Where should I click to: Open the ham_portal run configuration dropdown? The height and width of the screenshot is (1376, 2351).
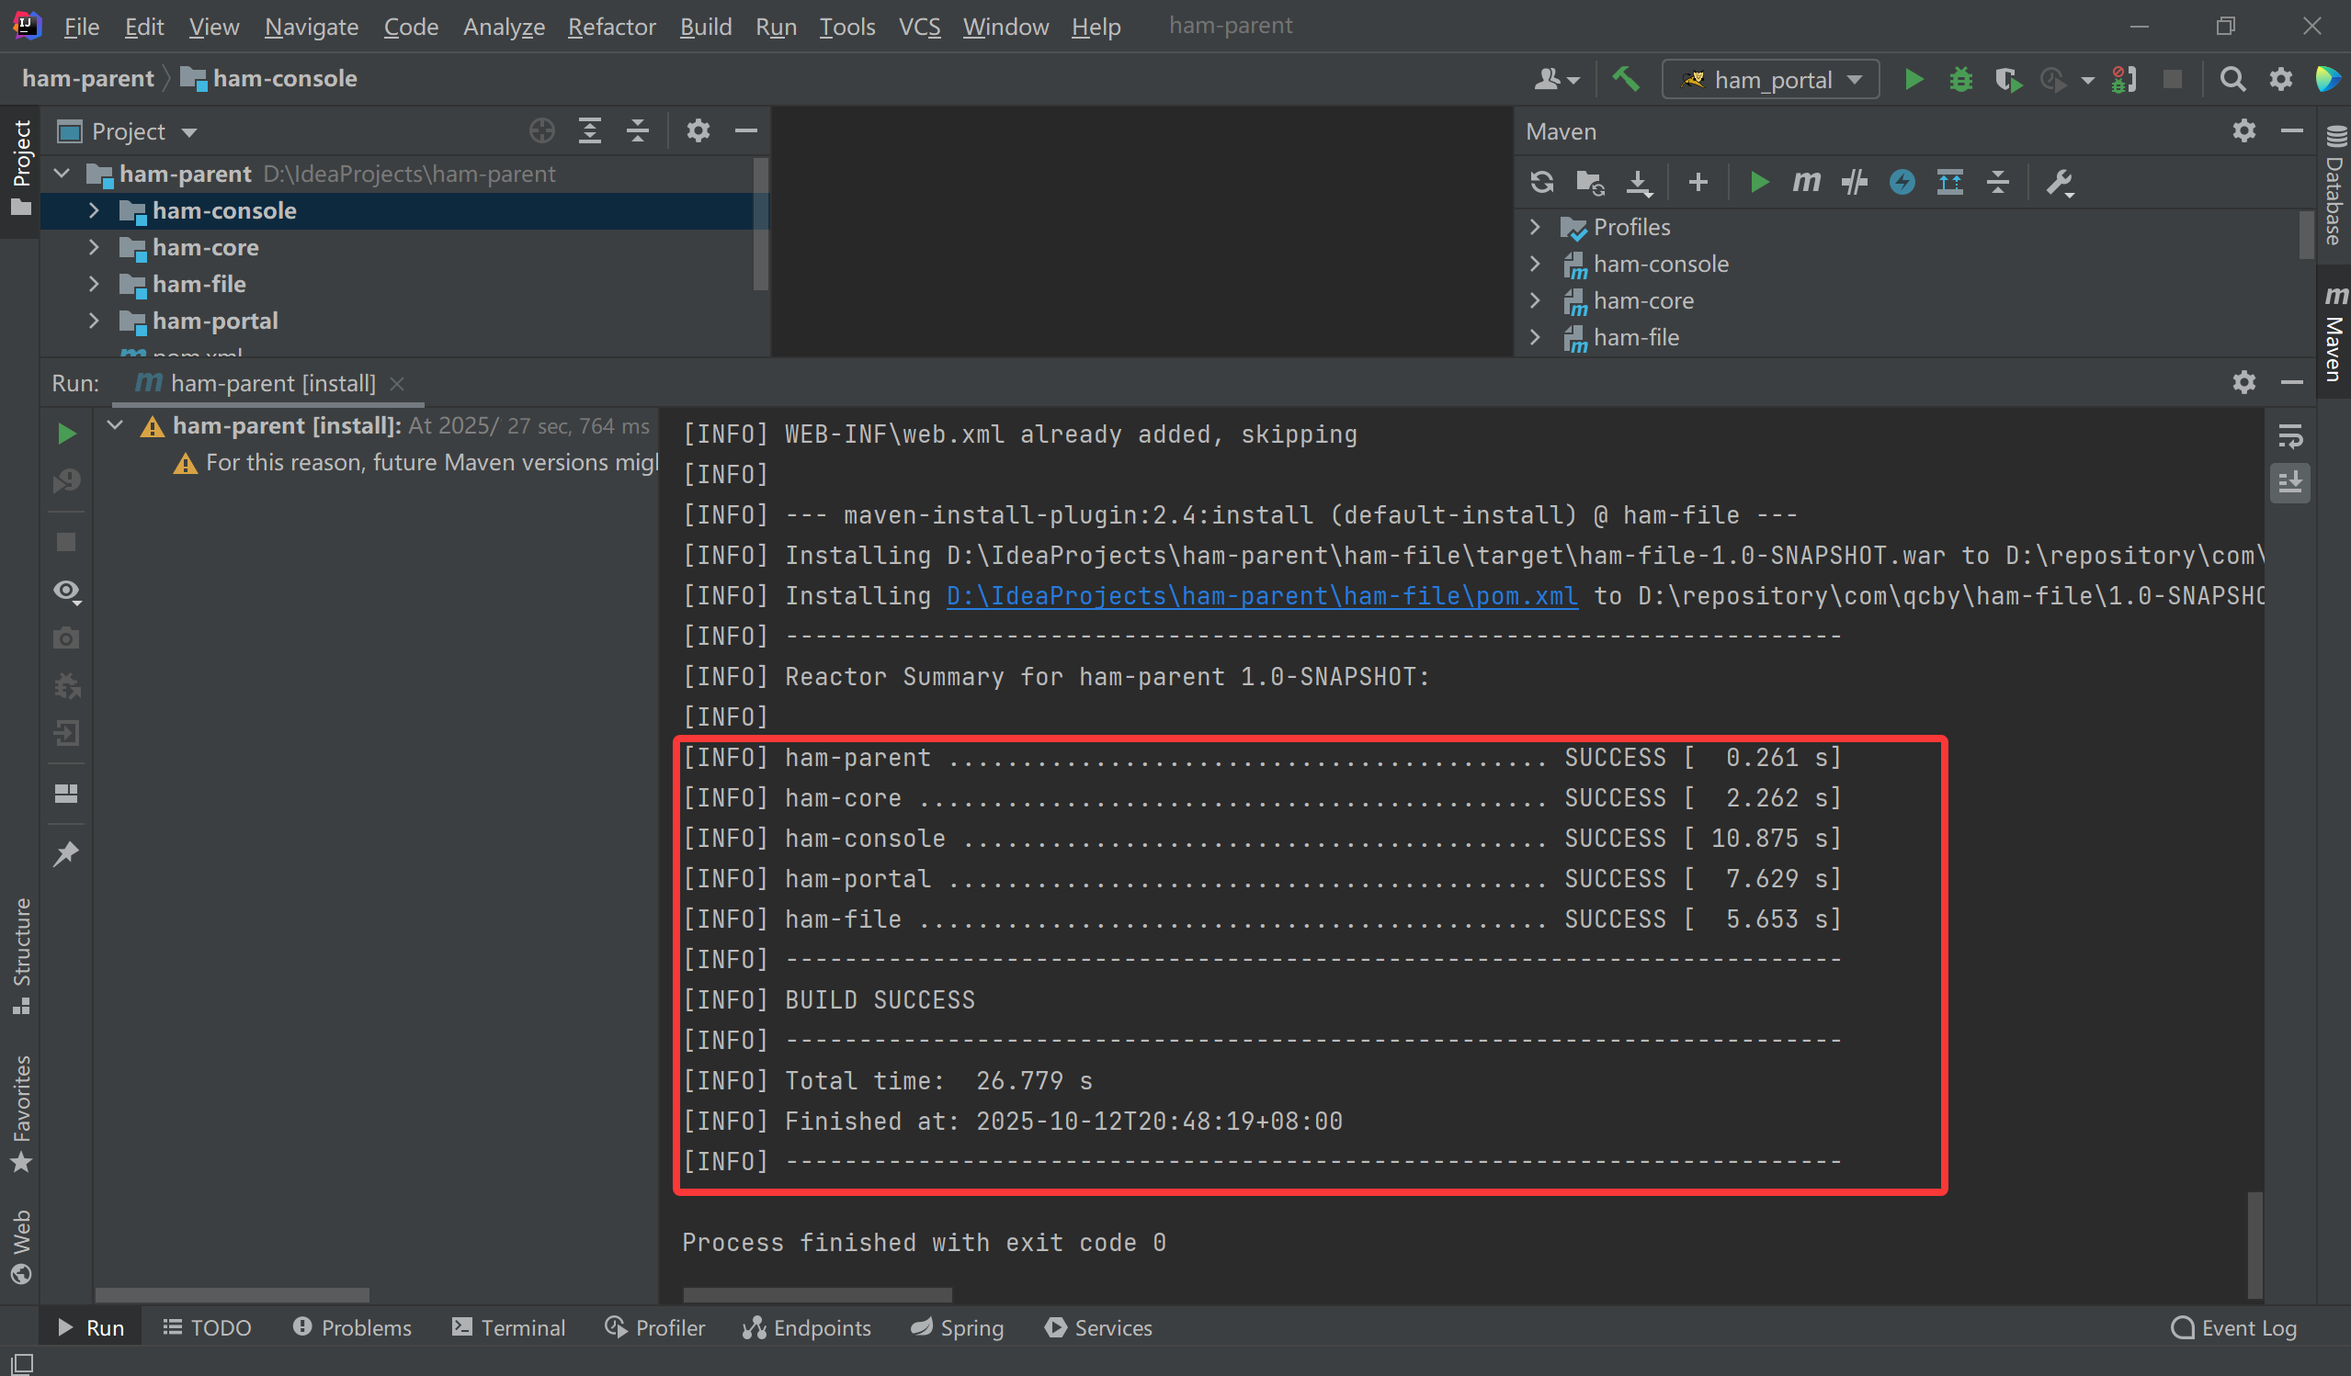coord(1770,79)
